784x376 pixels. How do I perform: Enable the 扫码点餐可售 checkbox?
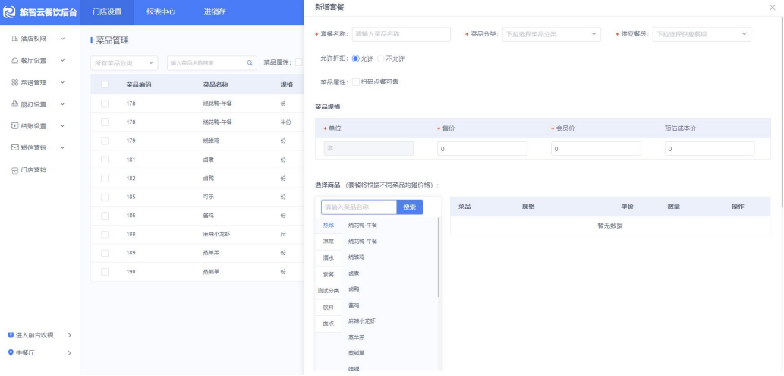click(x=355, y=81)
